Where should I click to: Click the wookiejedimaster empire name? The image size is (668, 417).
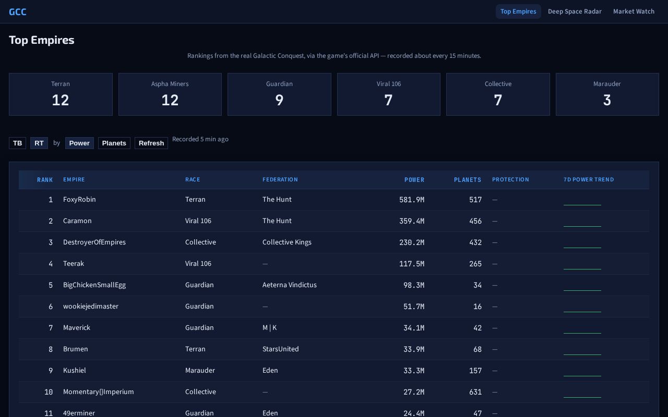click(x=91, y=306)
